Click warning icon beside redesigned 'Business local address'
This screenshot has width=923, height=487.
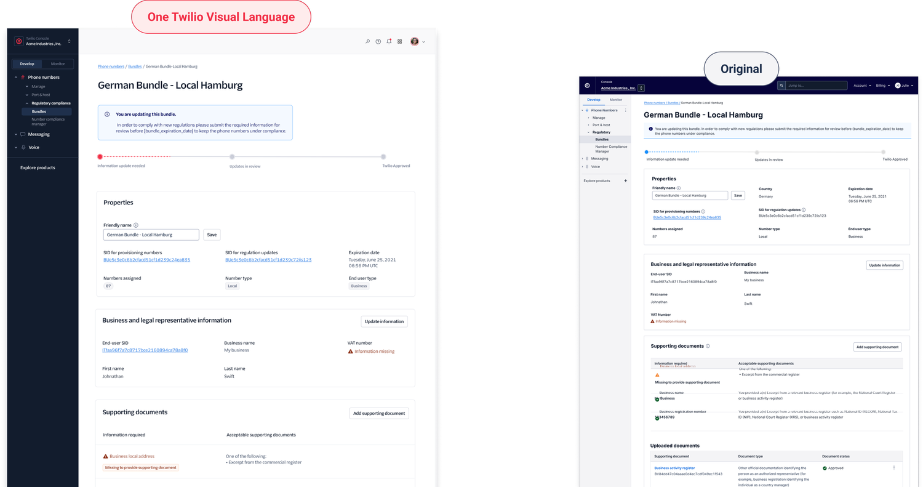(106, 456)
